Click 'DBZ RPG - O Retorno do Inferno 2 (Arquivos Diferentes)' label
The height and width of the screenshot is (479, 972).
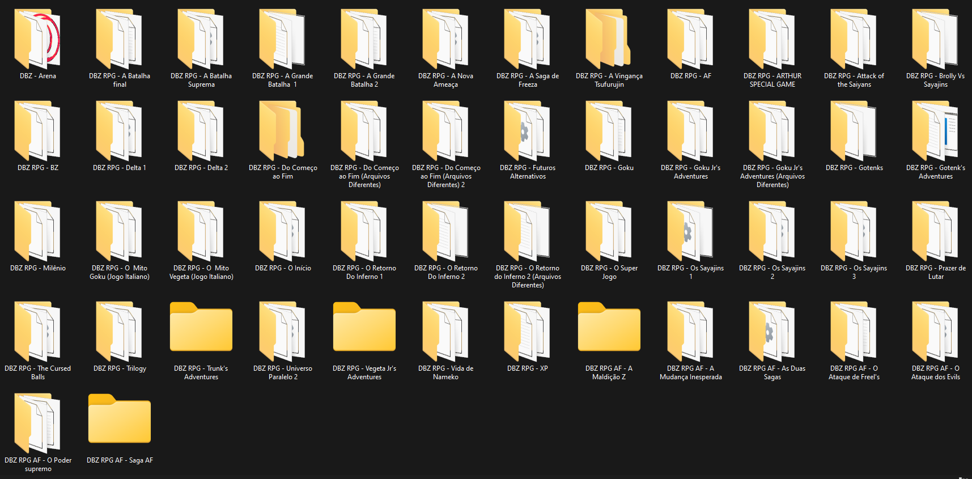(x=528, y=277)
